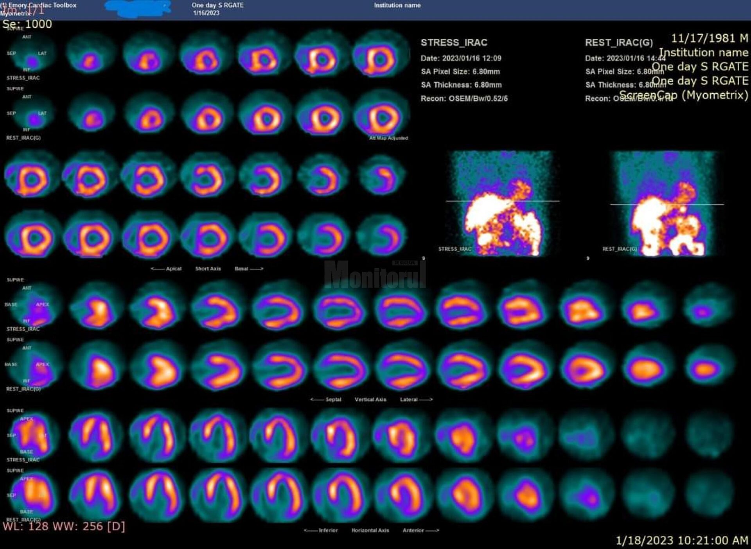Click the Emory Cardiac Toolbox title

(42, 5)
